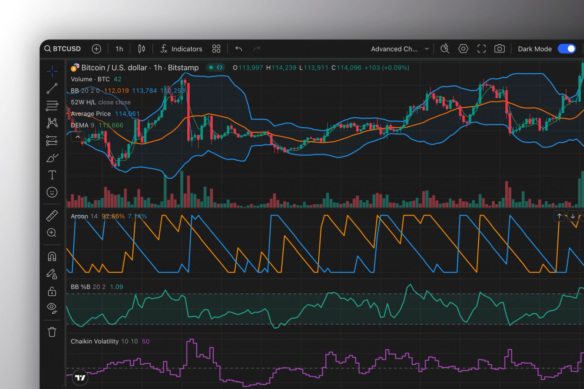Click the green market status dot

[x=211, y=67]
